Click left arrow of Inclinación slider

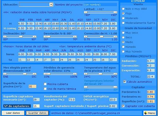[x=5, y=37]
